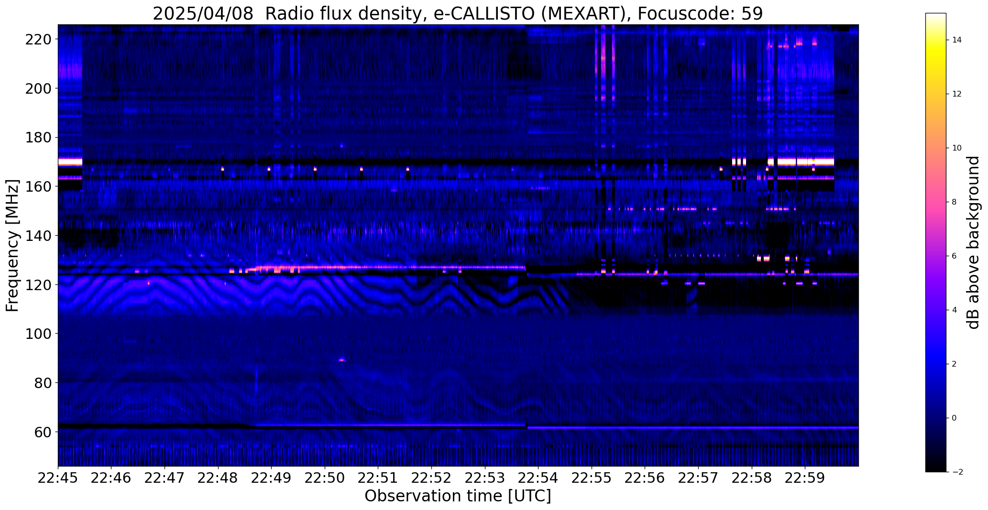988x510 pixels.
Task: Click the colorbar tick label 0
Action: (955, 418)
